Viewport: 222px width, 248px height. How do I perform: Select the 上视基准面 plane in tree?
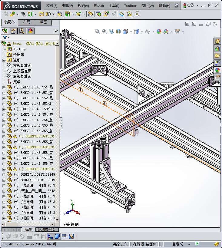click(22, 71)
